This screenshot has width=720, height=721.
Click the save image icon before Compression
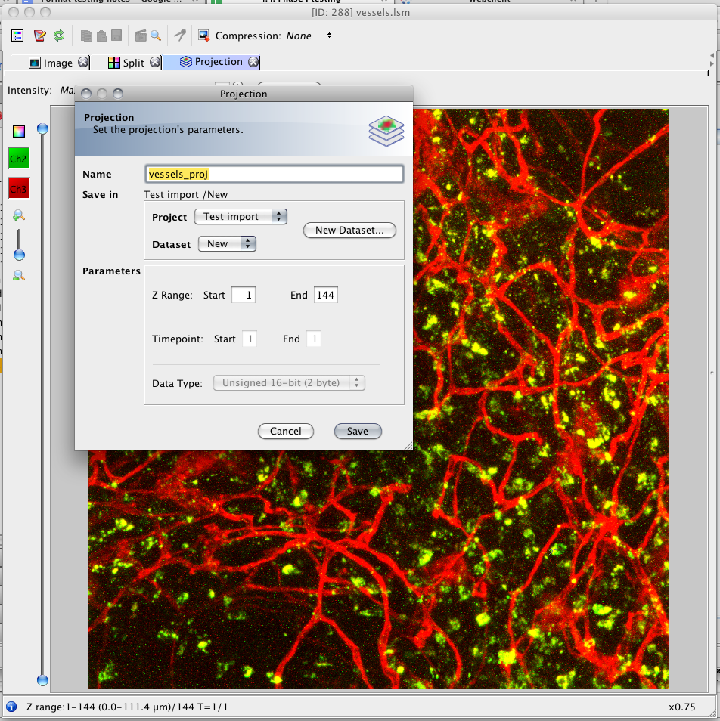[x=203, y=36]
